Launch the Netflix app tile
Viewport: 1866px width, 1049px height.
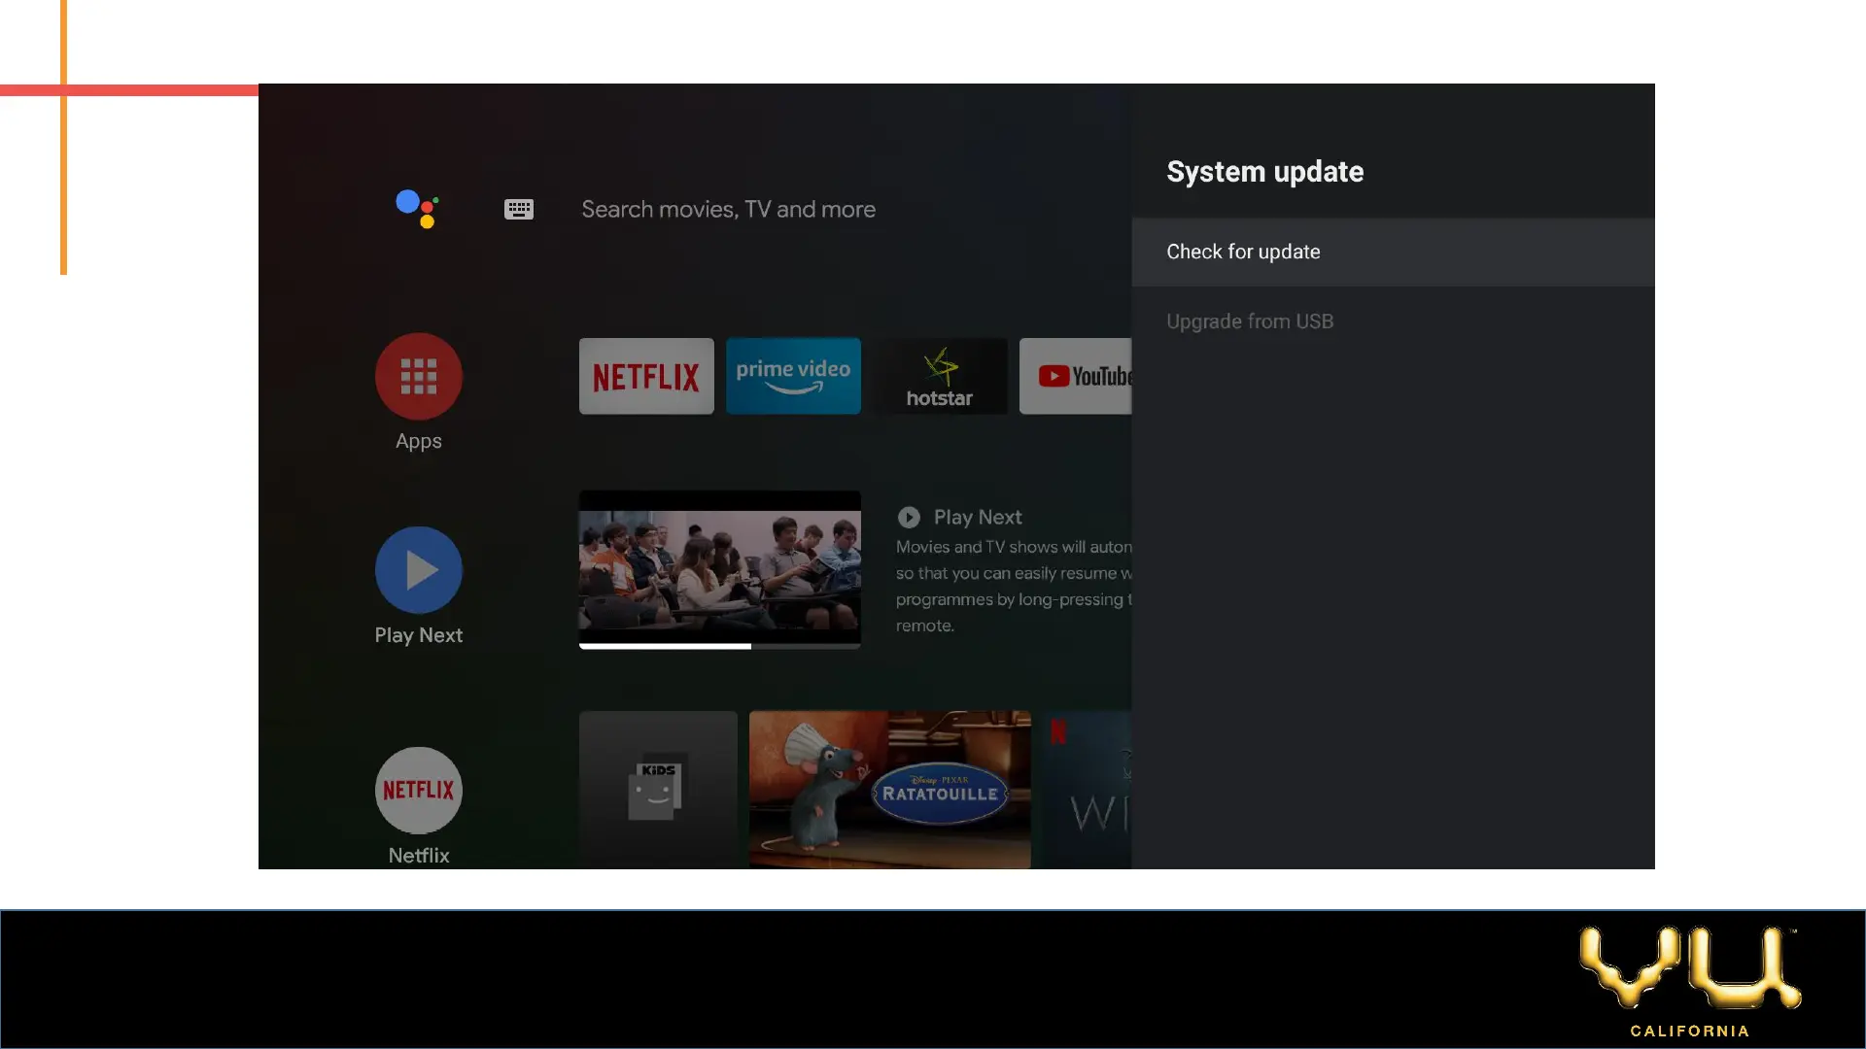(646, 376)
